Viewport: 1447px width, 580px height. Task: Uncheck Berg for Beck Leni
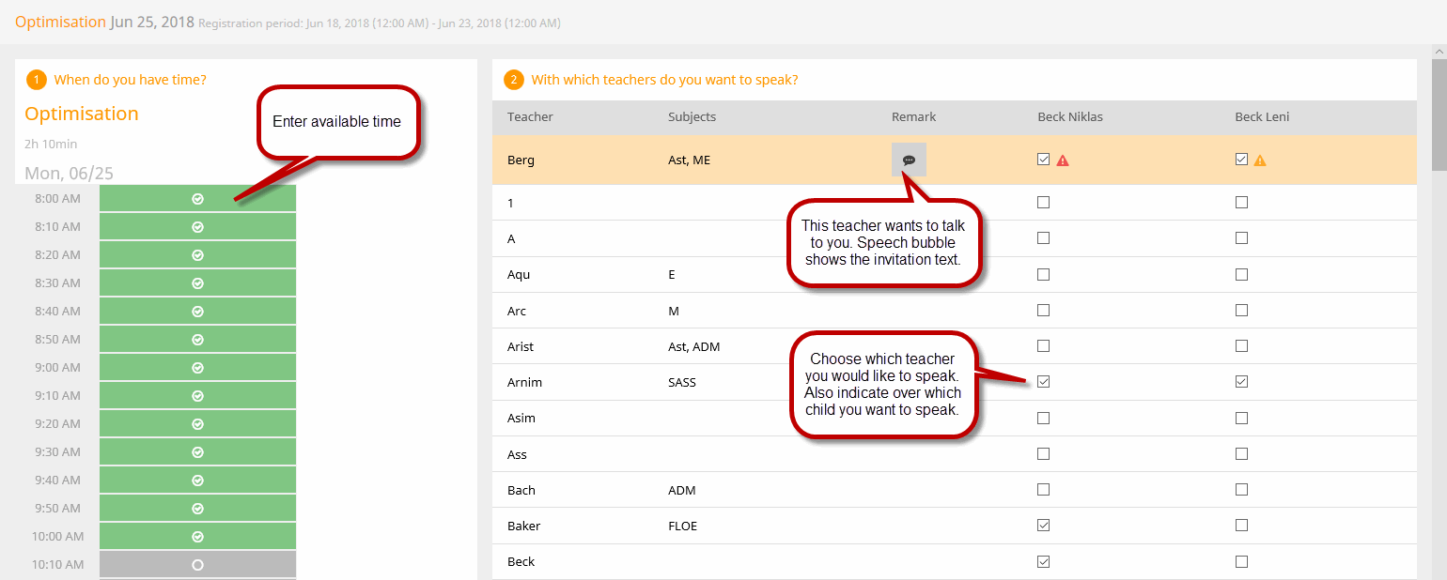tap(1241, 160)
